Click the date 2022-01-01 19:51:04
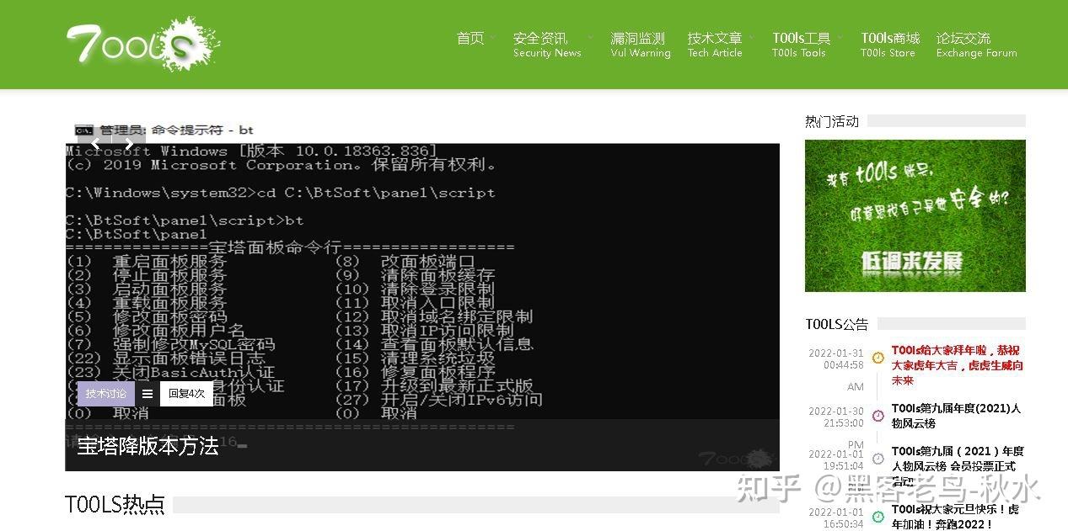This screenshot has height=531, width=1068. (836, 459)
